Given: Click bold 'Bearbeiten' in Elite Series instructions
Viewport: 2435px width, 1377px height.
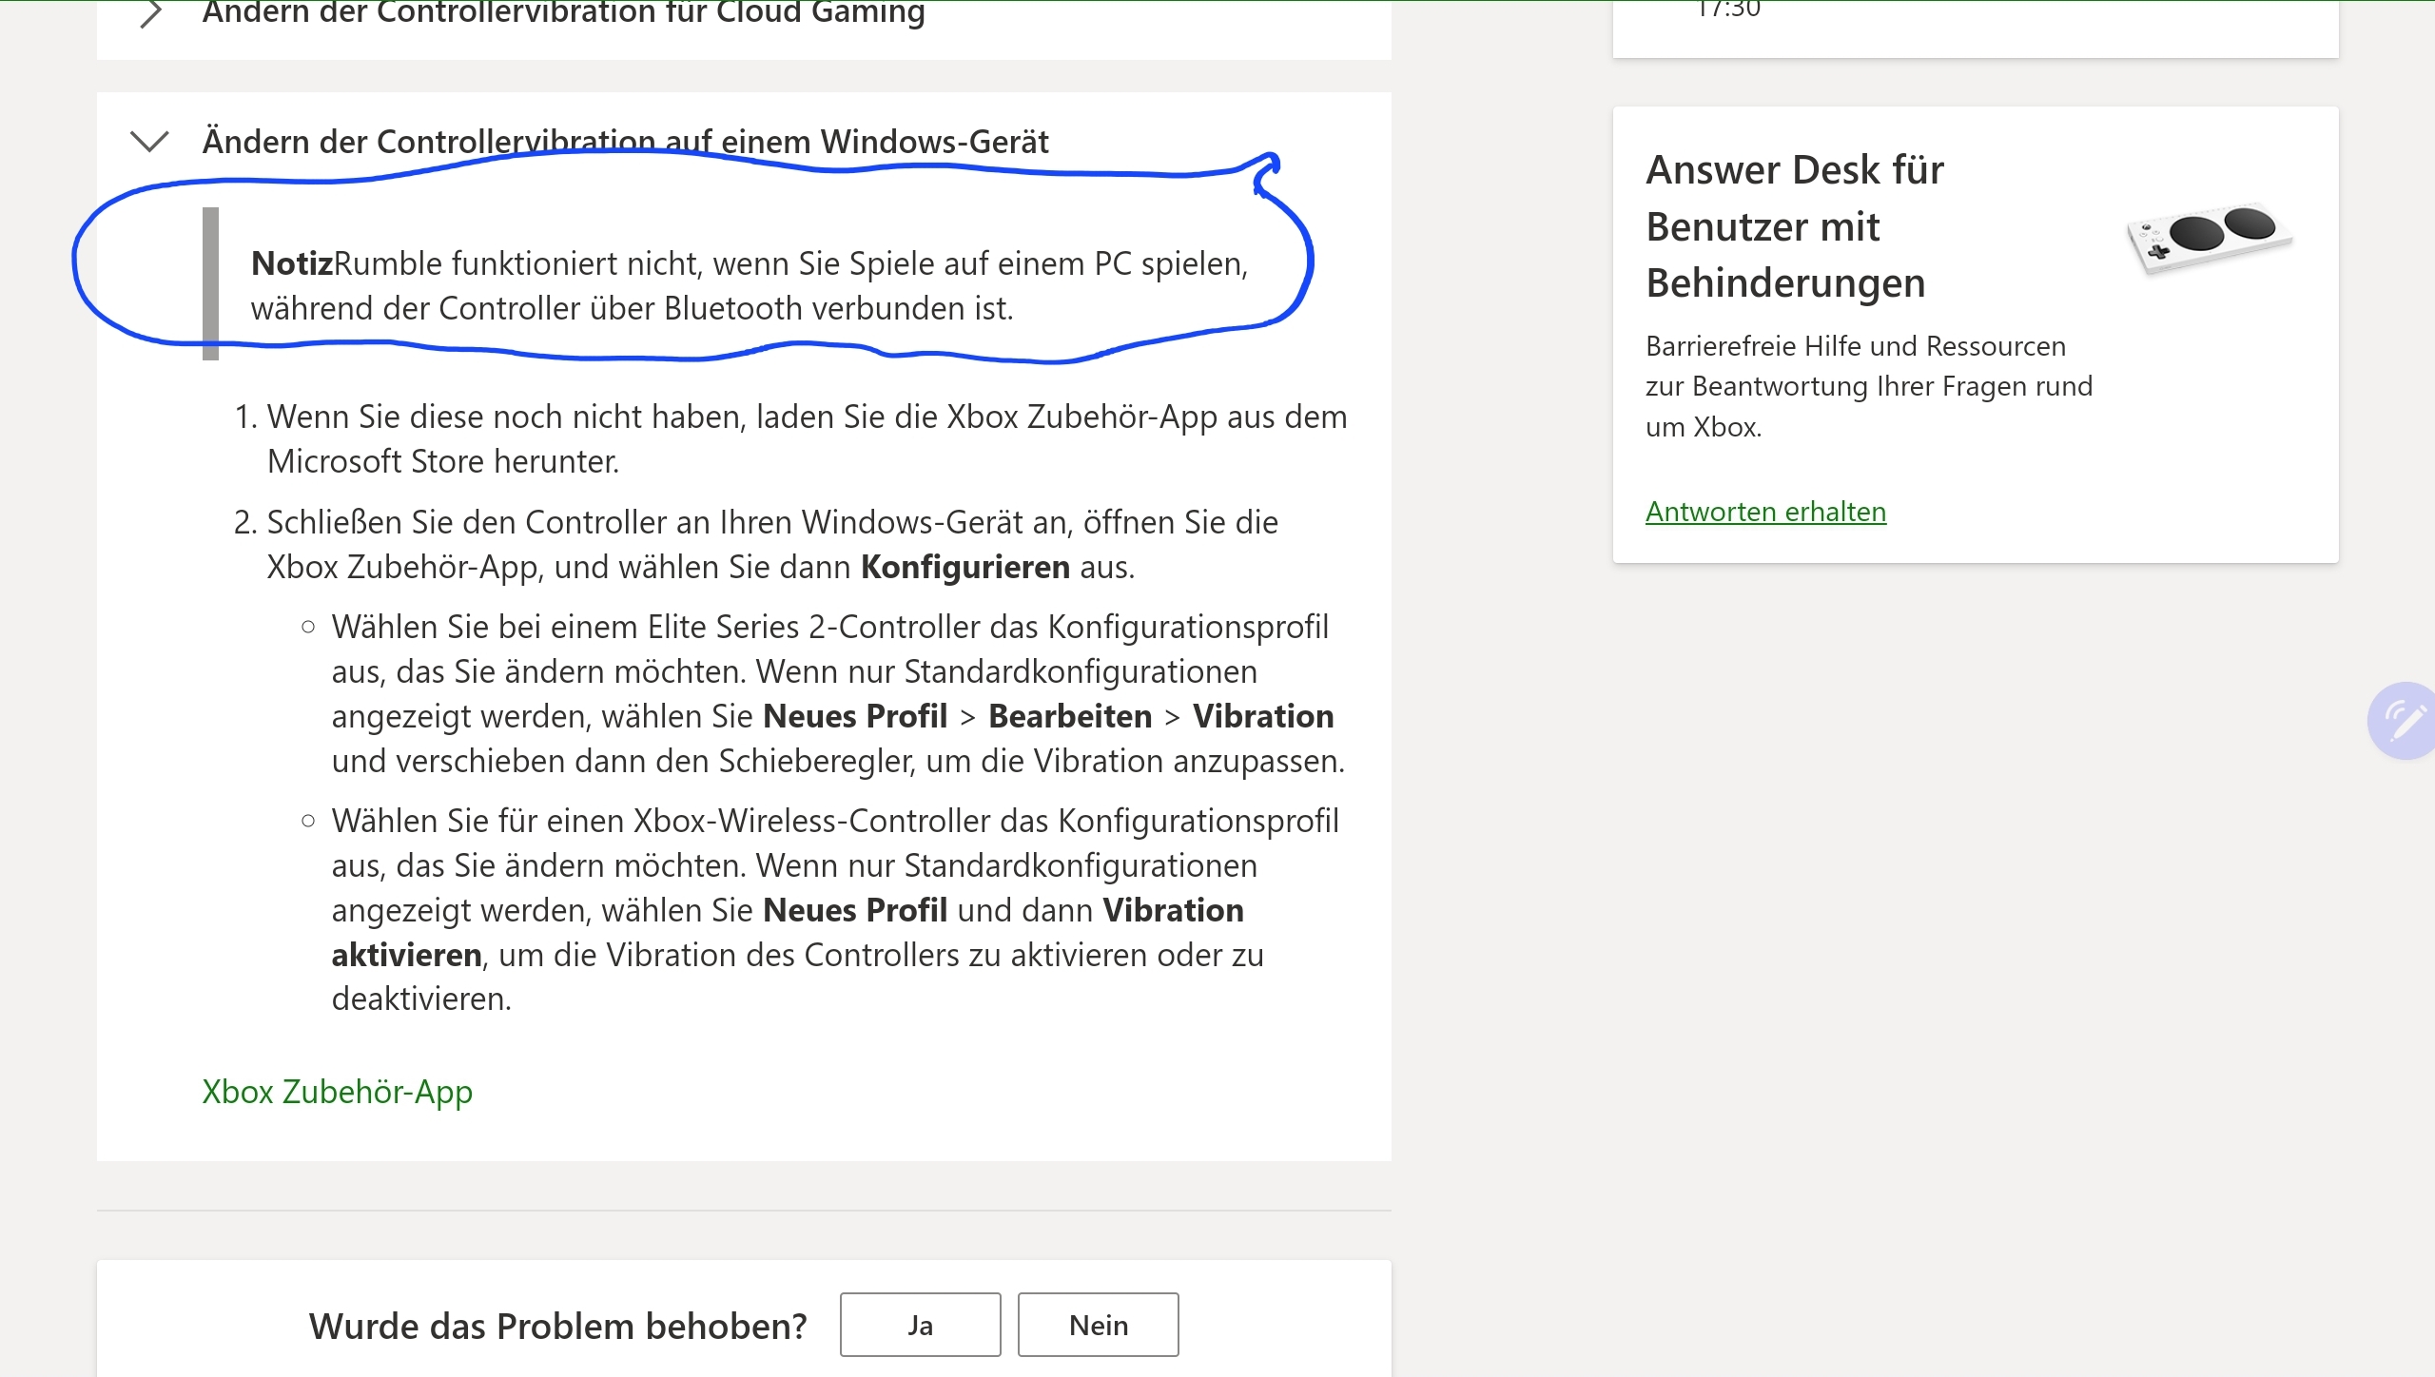Looking at the screenshot, I should [1069, 716].
